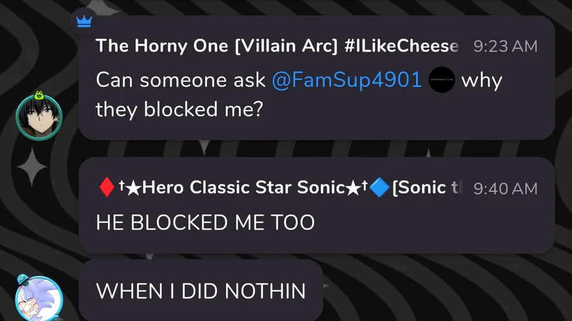The image size is (572, 321).
Task: Click the black star right after "Sonic" in the username
Action: [x=352, y=188]
